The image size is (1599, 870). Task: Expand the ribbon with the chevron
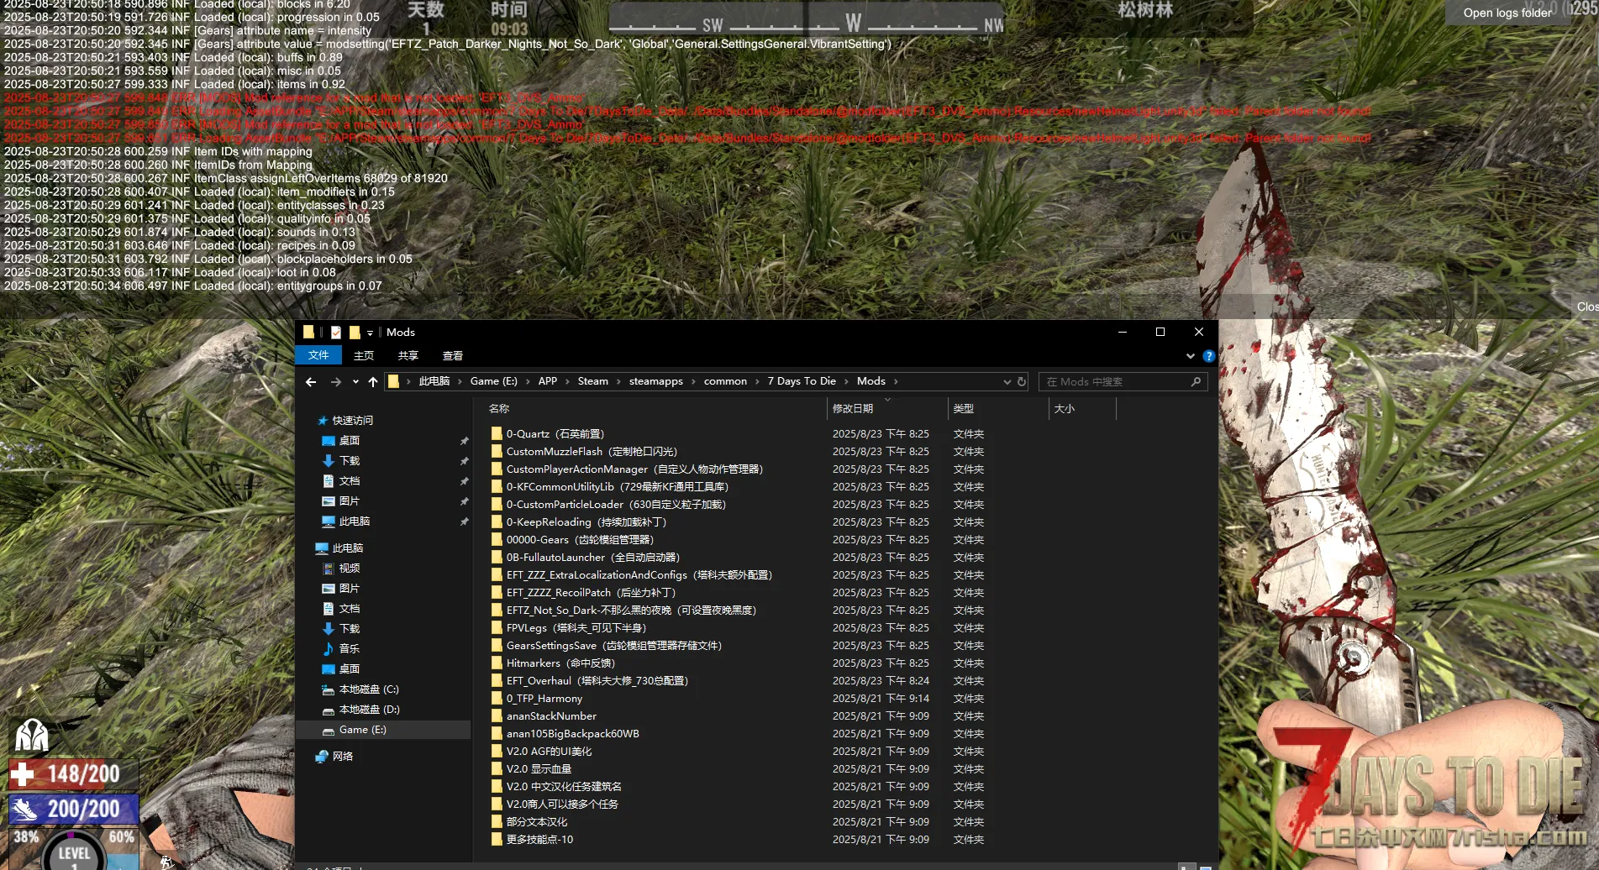(x=1190, y=356)
